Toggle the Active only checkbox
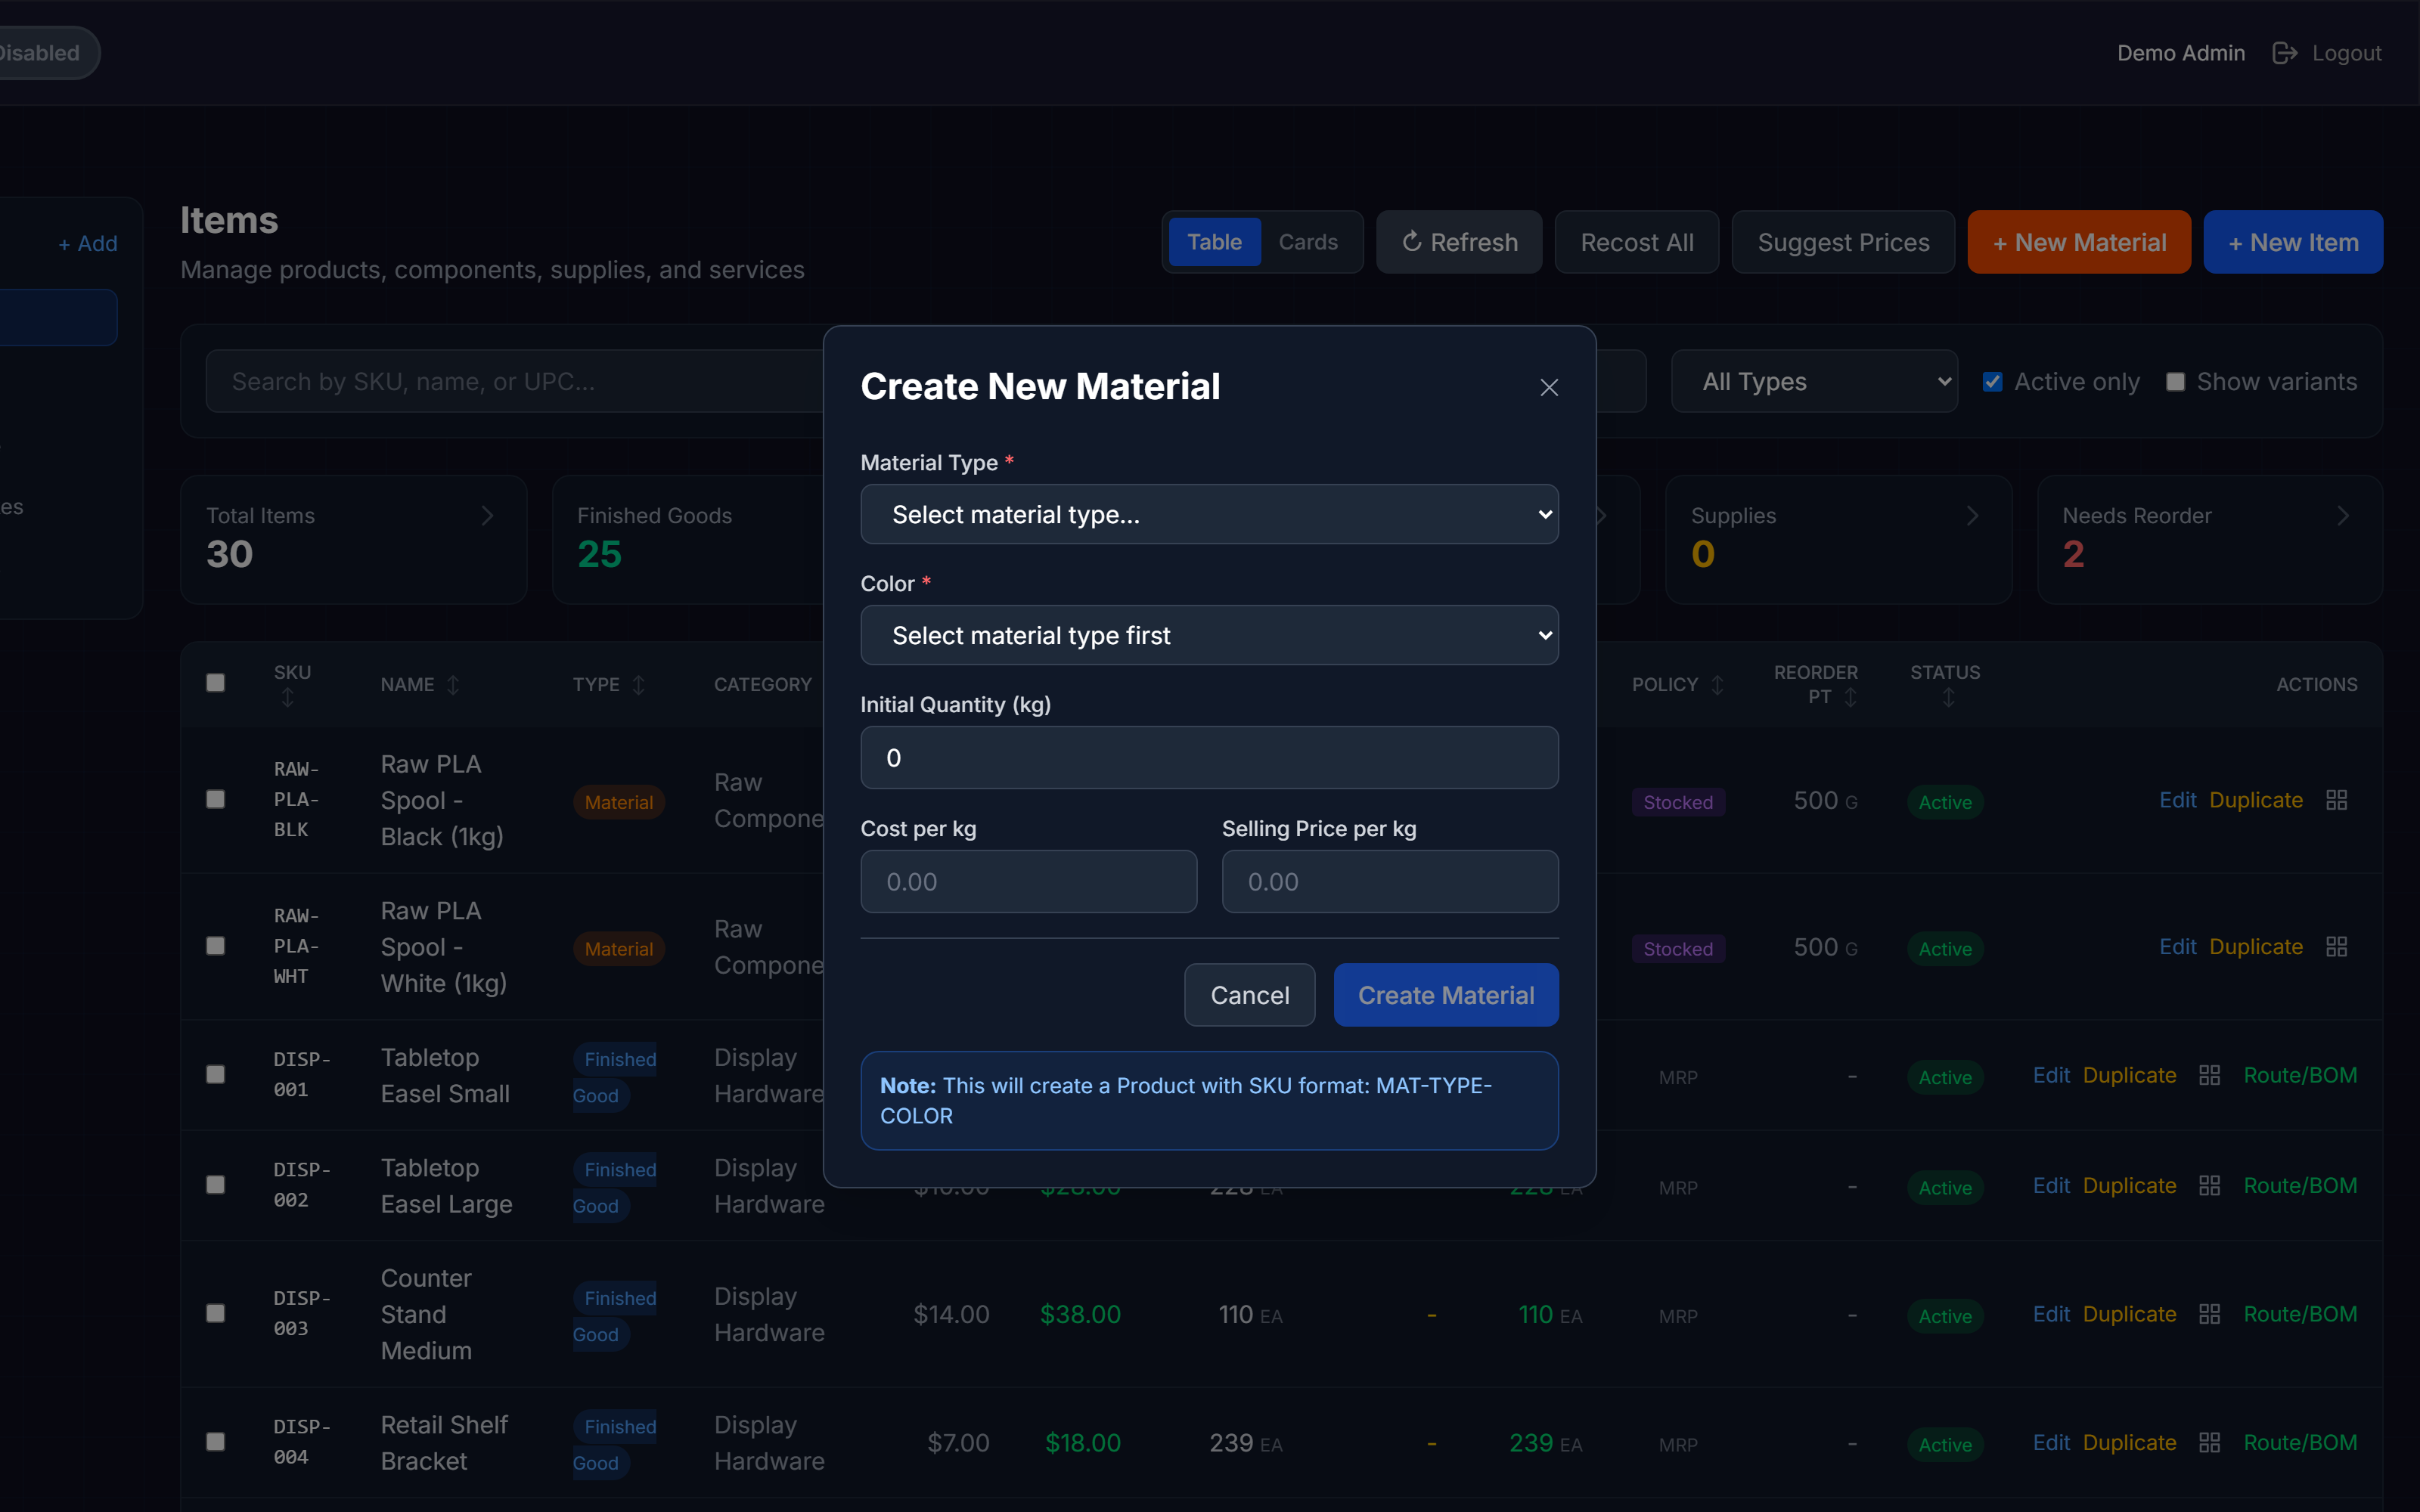Viewport: 2420px width, 1512px height. 1992,382
